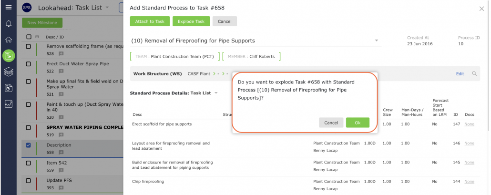Open the hamburger menu icon

pos(9,7)
